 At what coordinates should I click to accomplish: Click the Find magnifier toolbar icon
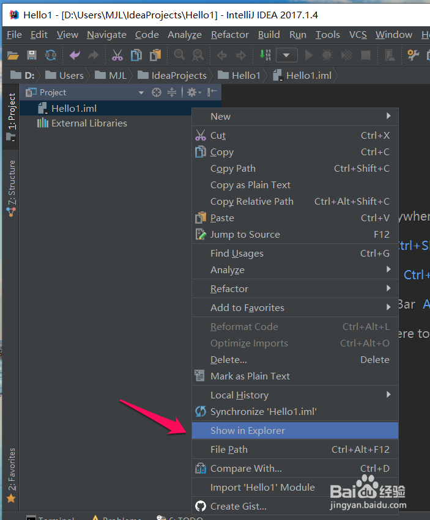(x=179, y=55)
